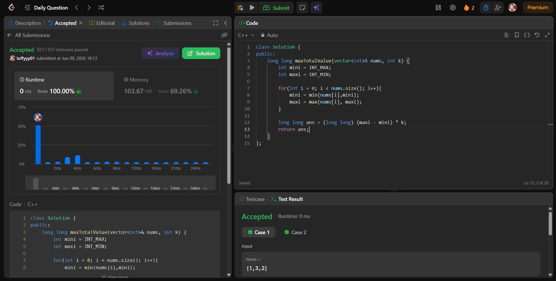Click the avatar marker on chart
556x281 pixels.
[38, 117]
